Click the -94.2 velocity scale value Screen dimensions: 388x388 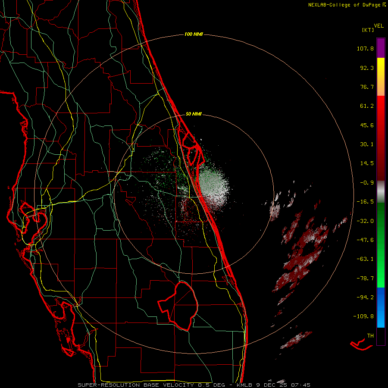click(x=365, y=297)
